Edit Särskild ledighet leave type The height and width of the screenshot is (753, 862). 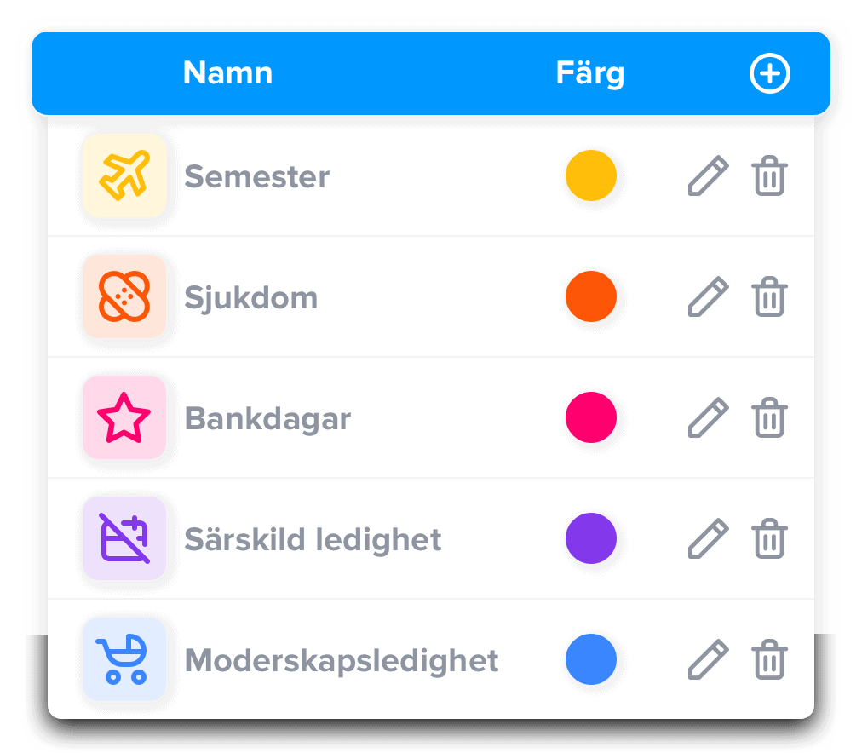click(x=709, y=538)
